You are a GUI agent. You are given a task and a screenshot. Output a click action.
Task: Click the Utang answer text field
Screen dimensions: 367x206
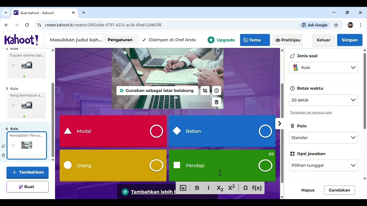click(111, 165)
